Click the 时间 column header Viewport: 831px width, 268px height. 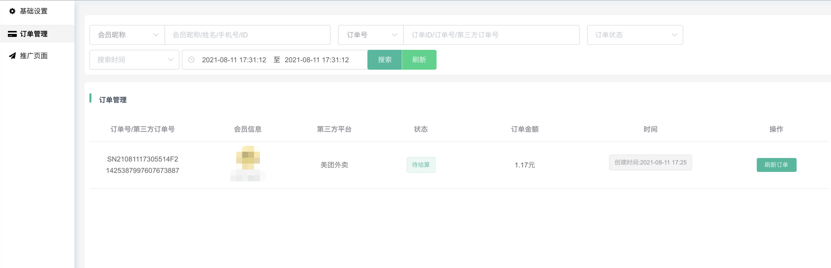coord(650,129)
